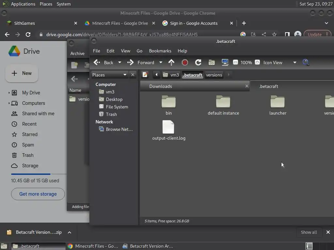Open the Bookmarks menu

(x=160, y=51)
